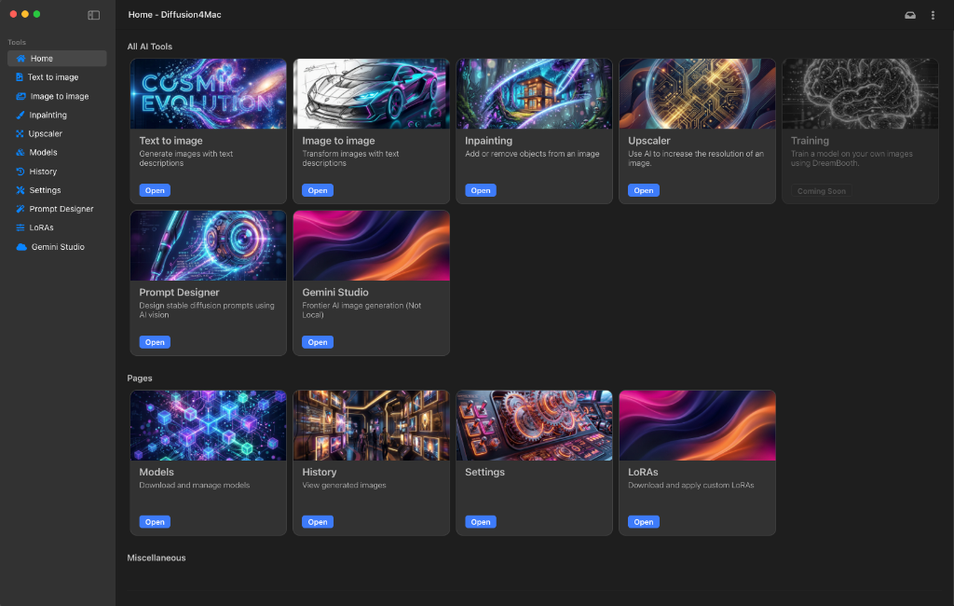Screen dimensions: 954x606
Task: Click Coming Soon button on Training card
Action: (822, 191)
